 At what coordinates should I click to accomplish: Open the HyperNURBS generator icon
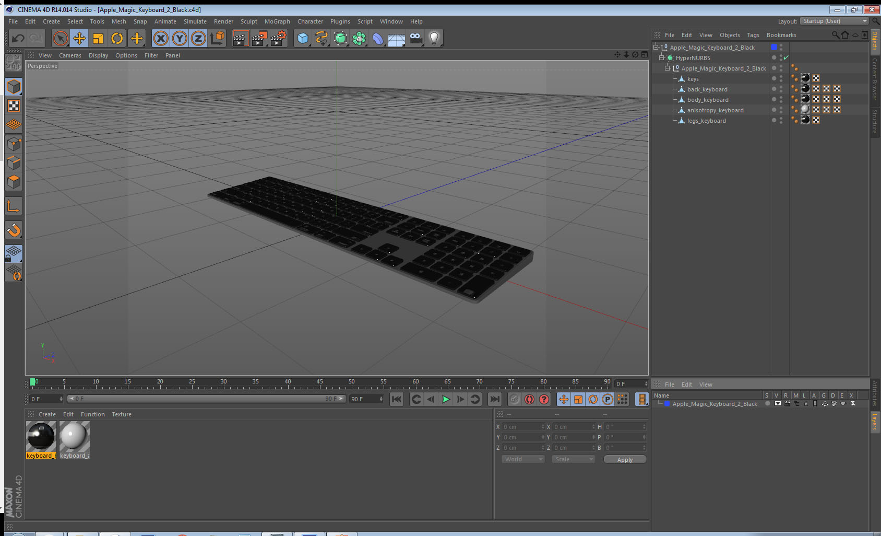coord(340,38)
